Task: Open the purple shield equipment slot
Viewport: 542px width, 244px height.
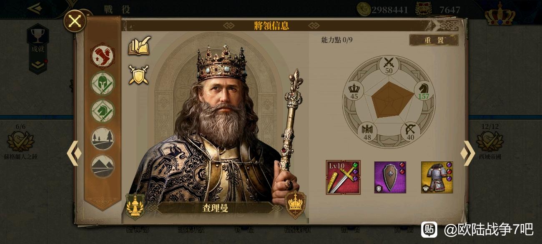Action: click(x=390, y=177)
